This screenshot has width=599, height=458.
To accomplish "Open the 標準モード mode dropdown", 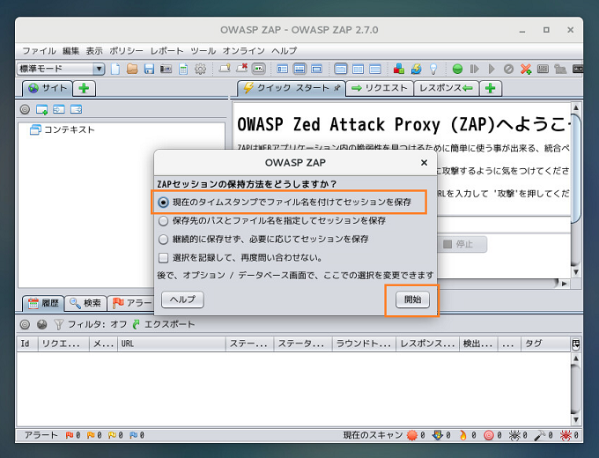I will [61, 69].
